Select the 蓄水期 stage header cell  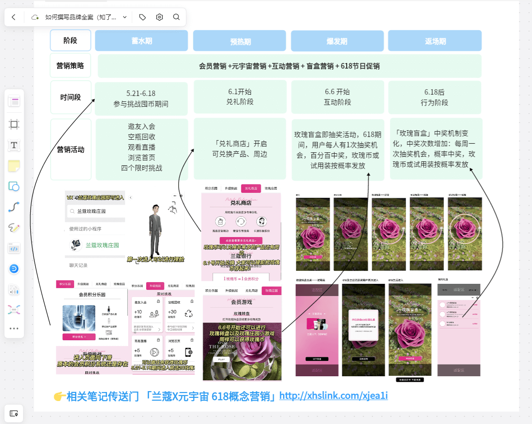[x=141, y=40]
